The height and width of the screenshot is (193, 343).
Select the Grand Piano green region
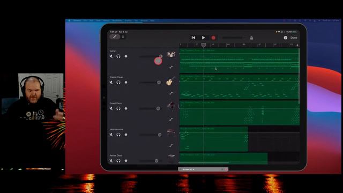(240, 113)
